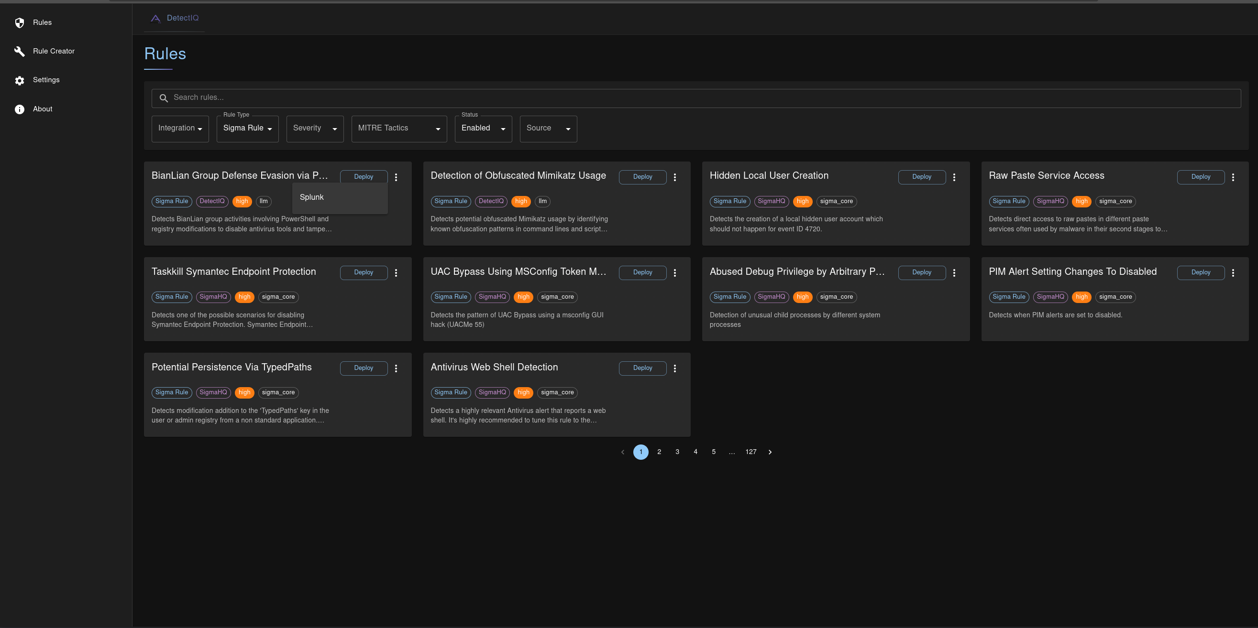Click the Rules menu item in sidebar
This screenshot has width=1258, height=628.
[42, 22]
